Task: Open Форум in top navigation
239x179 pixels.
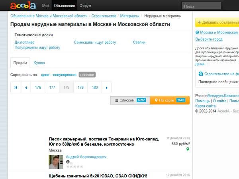Action: click(85, 6)
